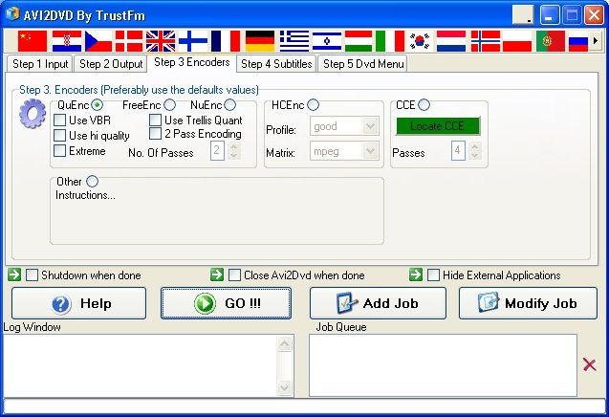Click the Modify Job button
The height and width of the screenshot is (417, 609).
pos(528,303)
